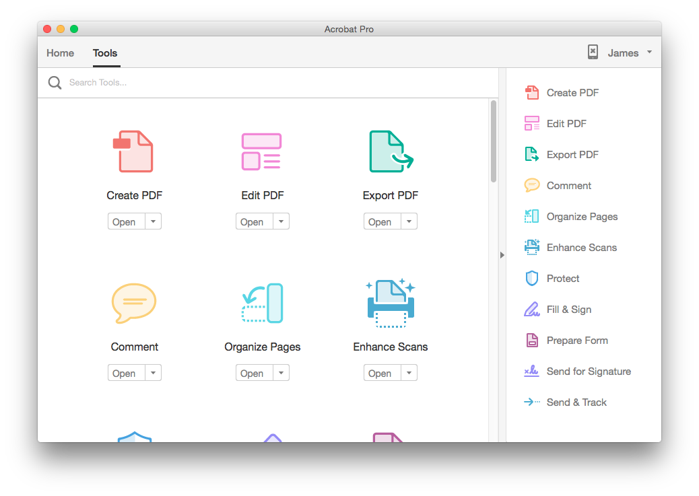Select Fill & Sign pen icon in sidebar
699x496 pixels.
(x=532, y=310)
